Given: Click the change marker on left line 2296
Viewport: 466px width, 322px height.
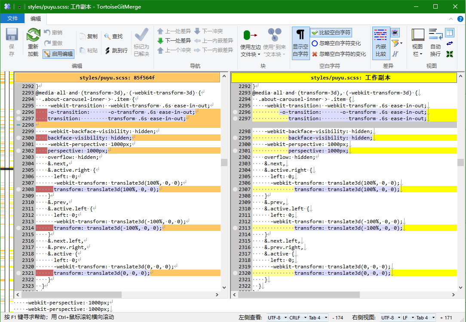Looking at the screenshot, I should pyautogui.click(x=18, y=112).
